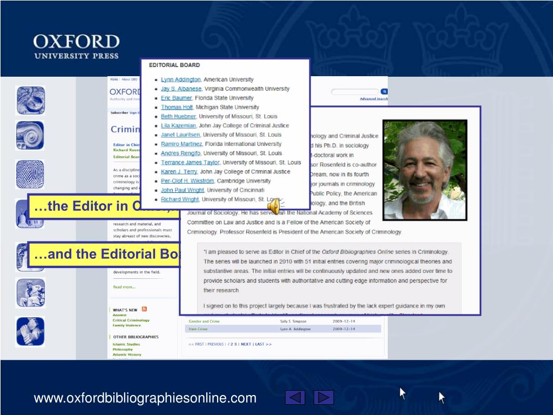Click the orange RSS feed icon
This screenshot has height=415, width=553.
click(x=144, y=309)
